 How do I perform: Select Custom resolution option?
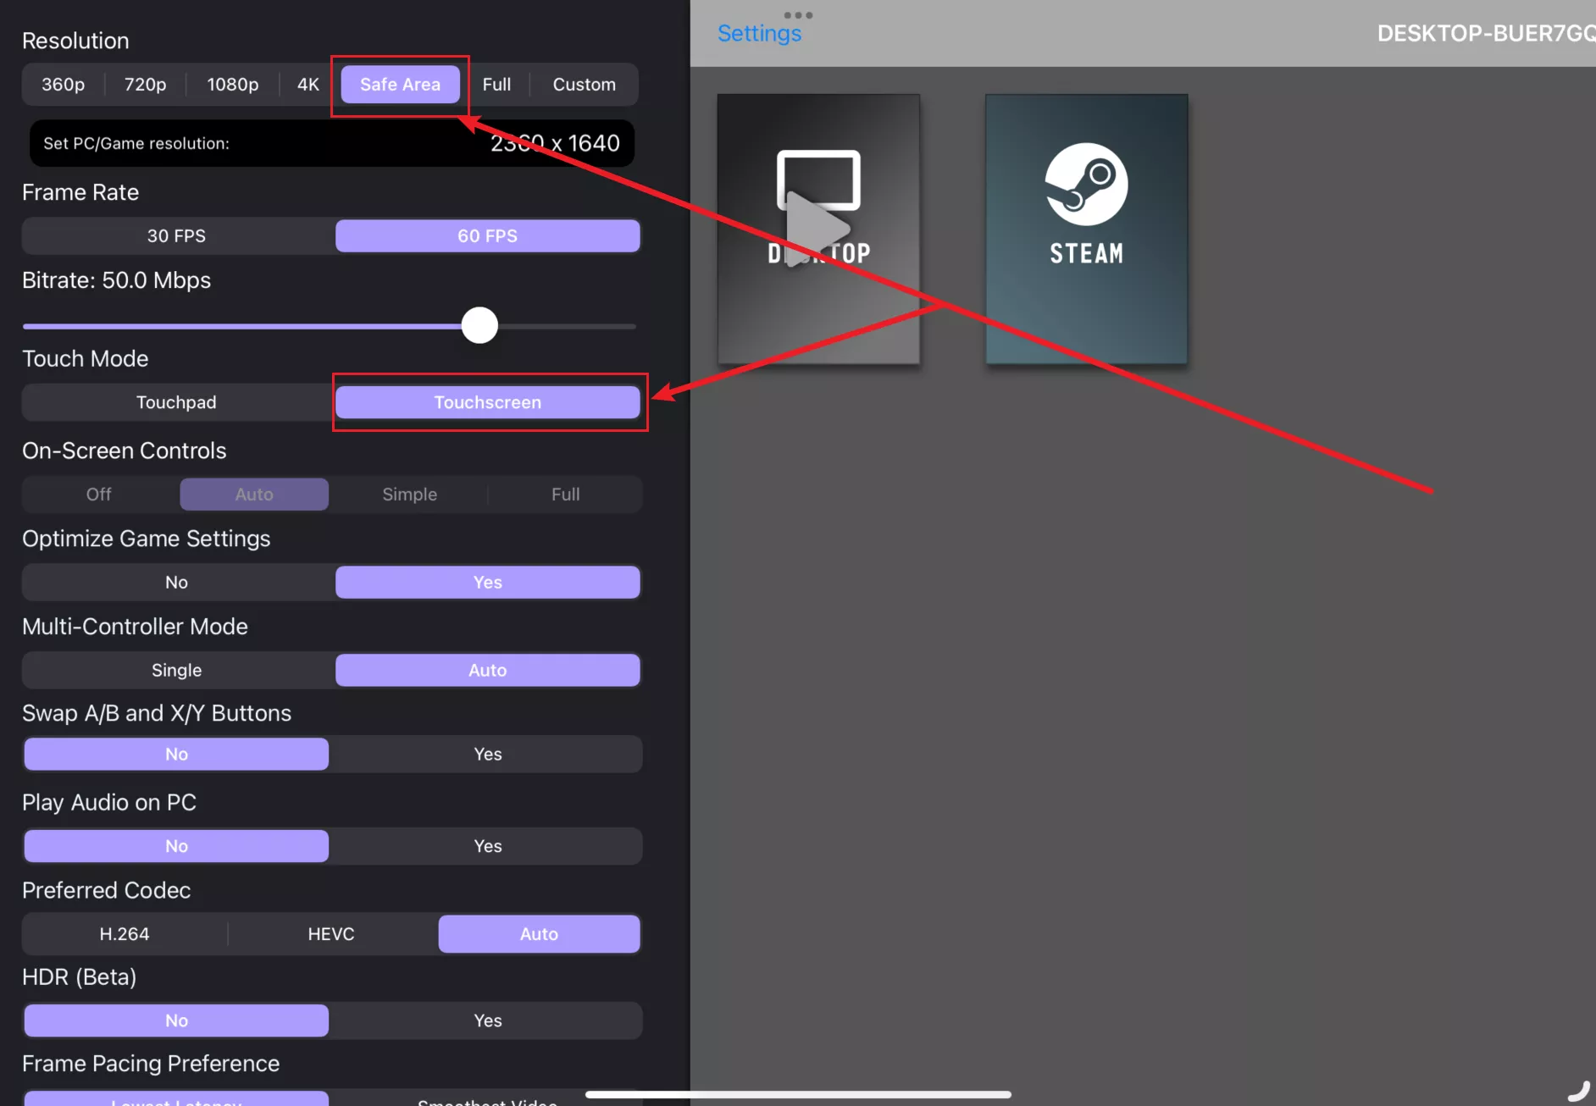coord(585,85)
